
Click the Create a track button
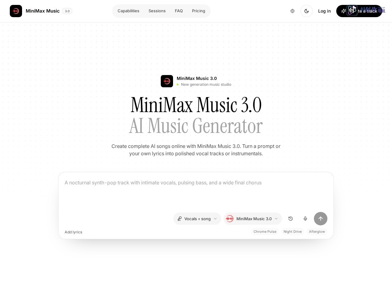click(359, 11)
